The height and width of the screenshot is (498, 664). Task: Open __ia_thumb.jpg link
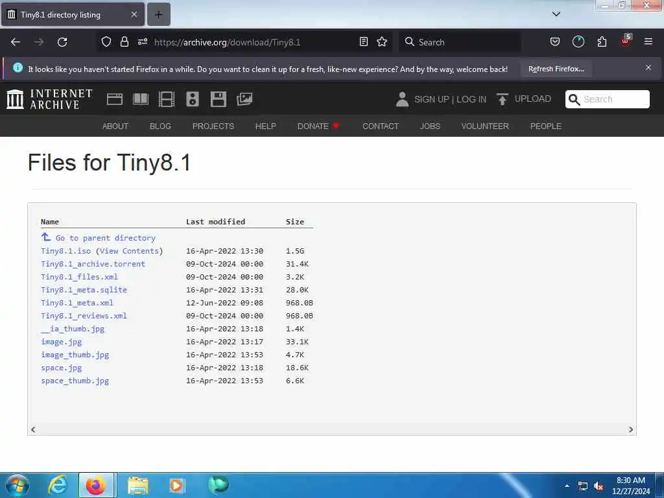click(x=73, y=329)
